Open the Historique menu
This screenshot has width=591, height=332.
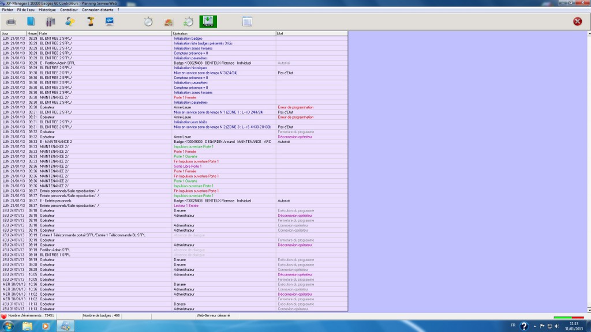tap(47, 10)
